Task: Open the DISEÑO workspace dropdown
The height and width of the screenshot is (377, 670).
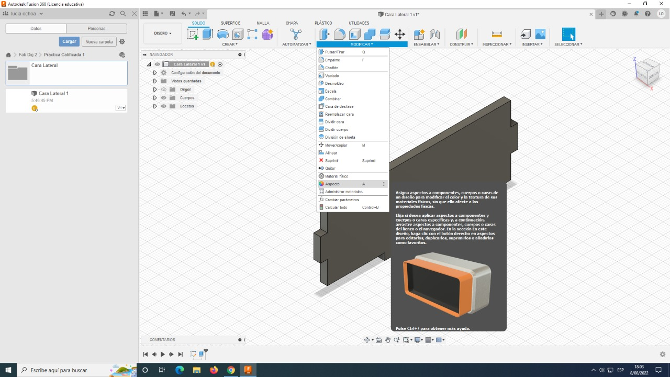Action: (162, 34)
